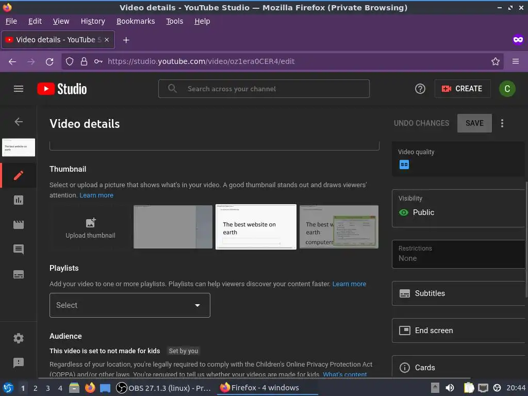Close the Video details tab

tap(107, 40)
